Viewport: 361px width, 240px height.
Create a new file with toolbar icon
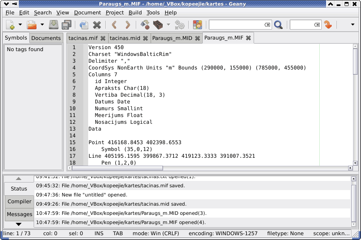10,25
